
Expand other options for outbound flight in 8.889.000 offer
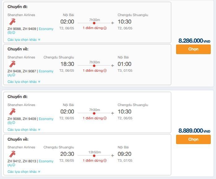click(x=24, y=130)
